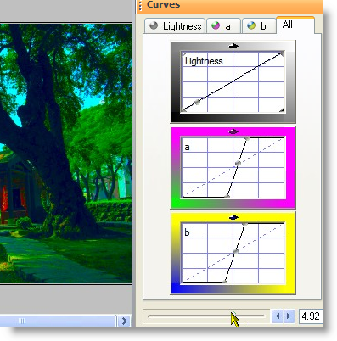Click the slider track below the curves
337x341 pixels.
point(206,316)
